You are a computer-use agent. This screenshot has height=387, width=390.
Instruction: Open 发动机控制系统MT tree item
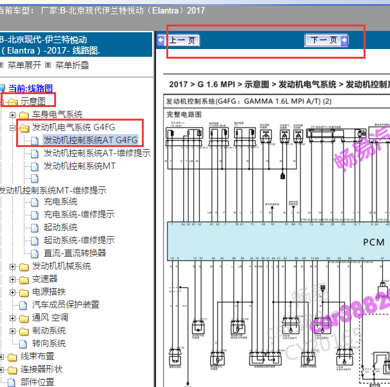click(x=79, y=166)
